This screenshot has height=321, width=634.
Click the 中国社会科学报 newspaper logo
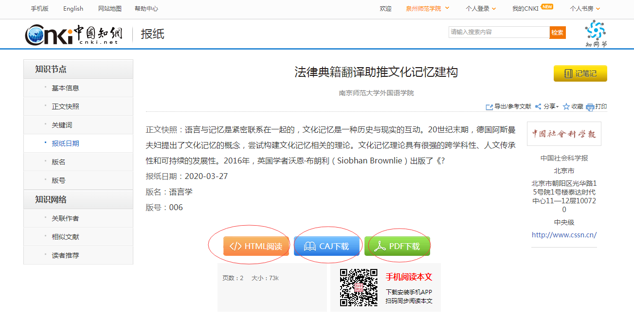(564, 134)
